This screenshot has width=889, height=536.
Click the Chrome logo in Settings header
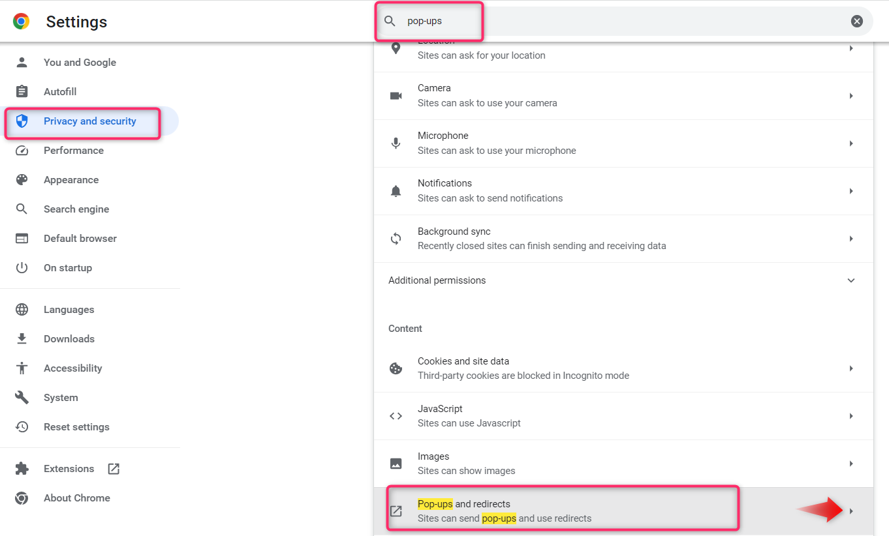click(x=22, y=22)
